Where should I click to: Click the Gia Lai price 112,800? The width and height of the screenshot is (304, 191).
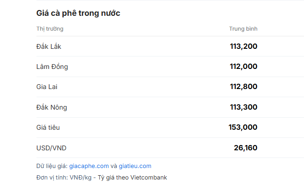[243, 87]
